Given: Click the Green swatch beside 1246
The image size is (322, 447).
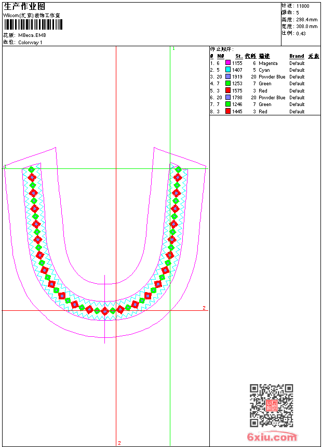Looking at the screenshot, I should pyautogui.click(x=228, y=104).
